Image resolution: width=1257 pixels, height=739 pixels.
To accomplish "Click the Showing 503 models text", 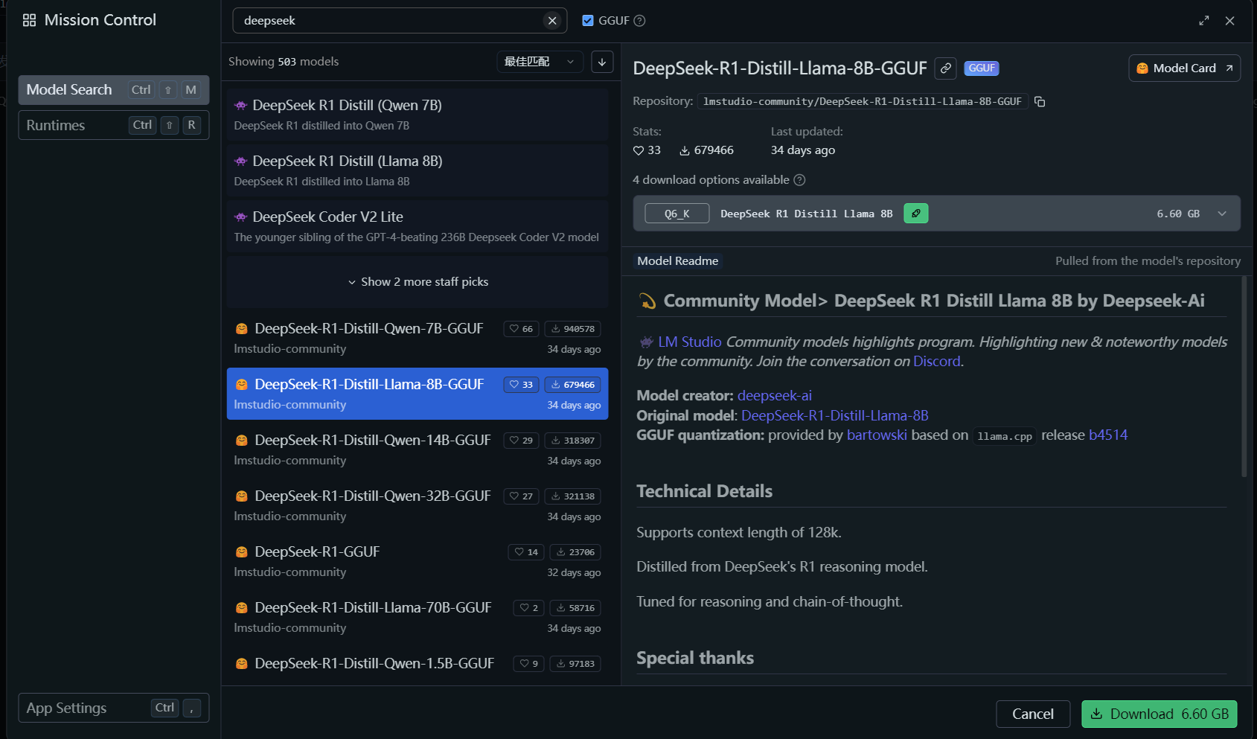I will [283, 62].
